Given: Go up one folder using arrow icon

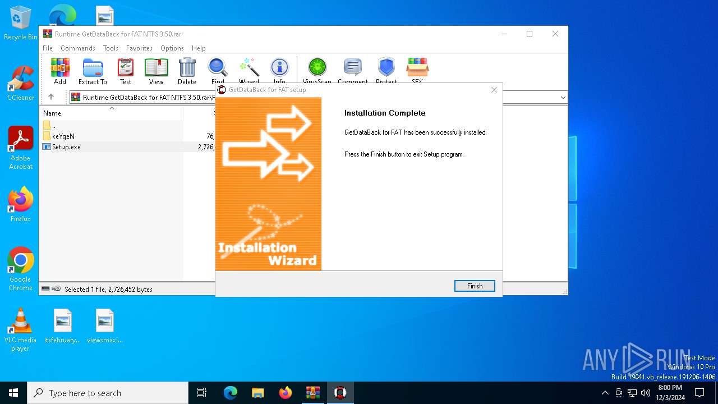Looking at the screenshot, I should click(51, 97).
